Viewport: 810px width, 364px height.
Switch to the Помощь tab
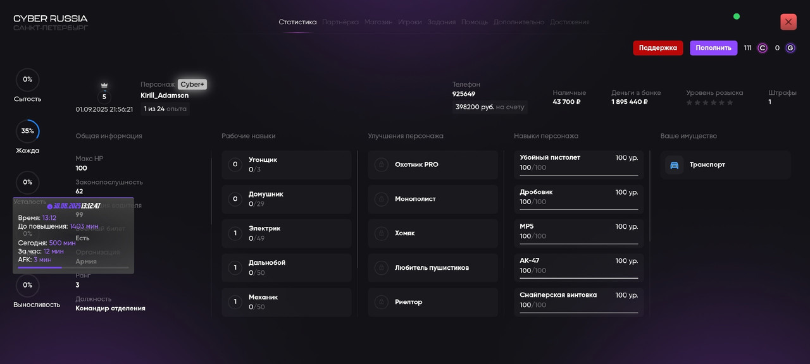tap(475, 22)
